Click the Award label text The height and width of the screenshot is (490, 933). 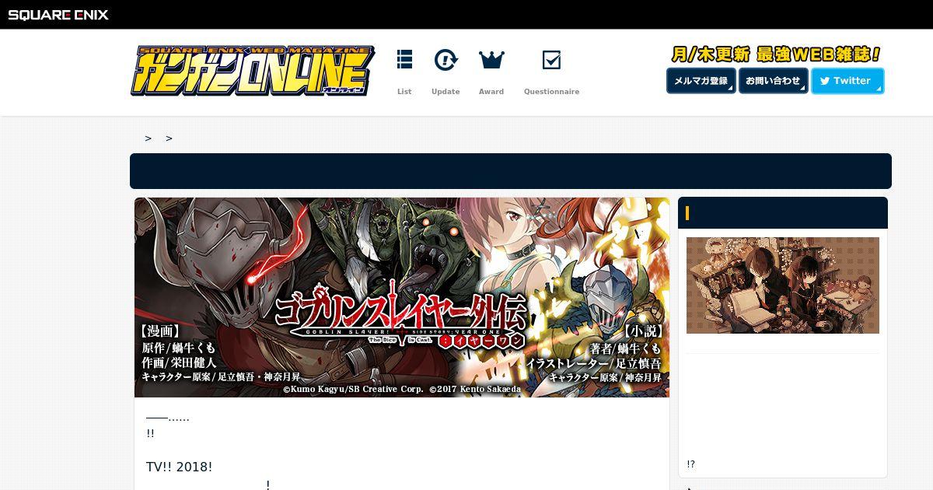point(491,92)
